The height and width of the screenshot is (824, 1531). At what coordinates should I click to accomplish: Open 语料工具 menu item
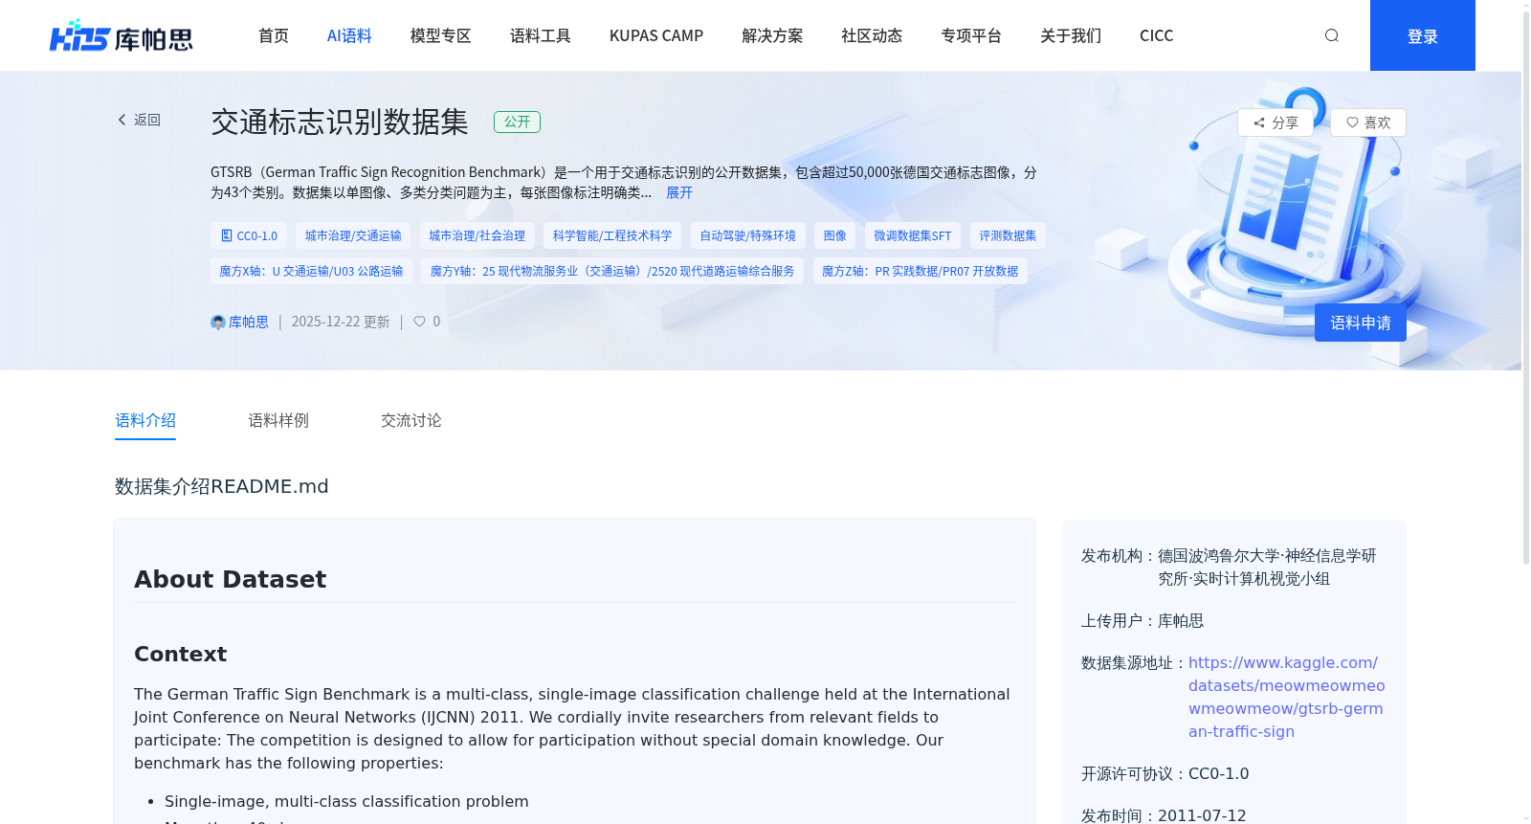540,35
